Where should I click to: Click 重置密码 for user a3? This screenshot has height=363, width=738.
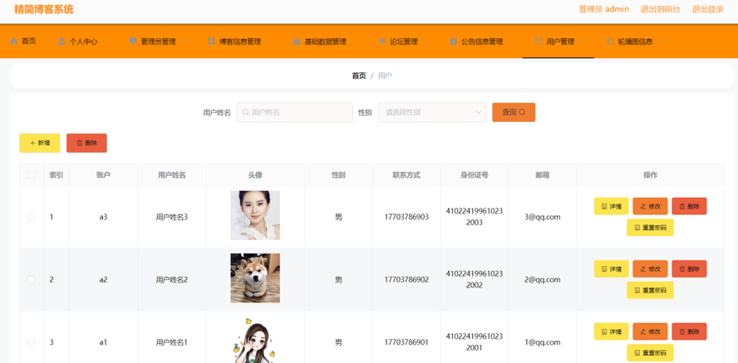click(x=650, y=228)
